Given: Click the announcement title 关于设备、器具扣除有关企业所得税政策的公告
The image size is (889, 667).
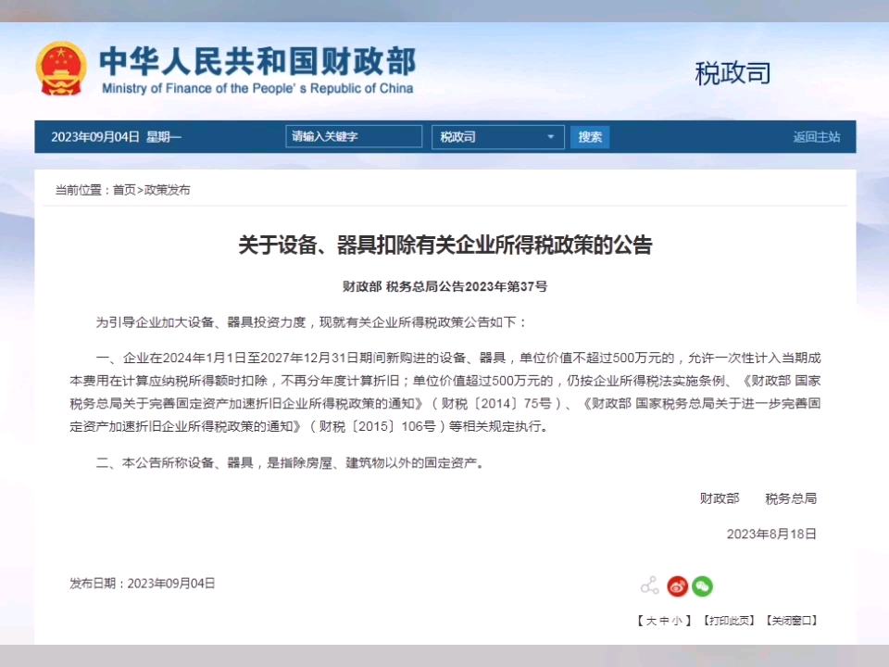Looking at the screenshot, I should pos(444,245).
